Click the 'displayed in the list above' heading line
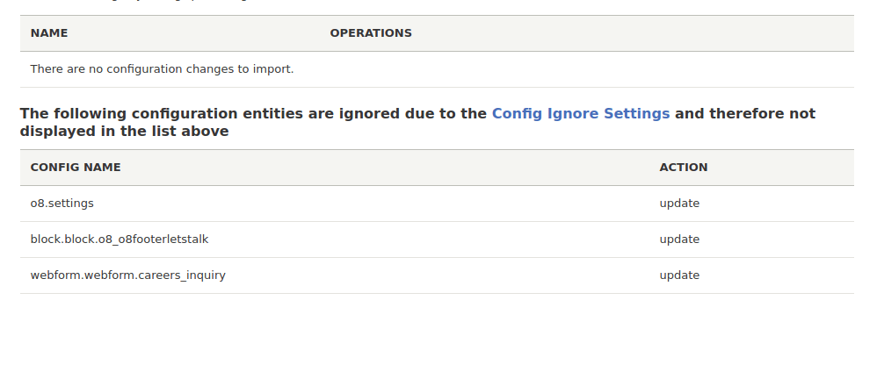 click(x=124, y=132)
